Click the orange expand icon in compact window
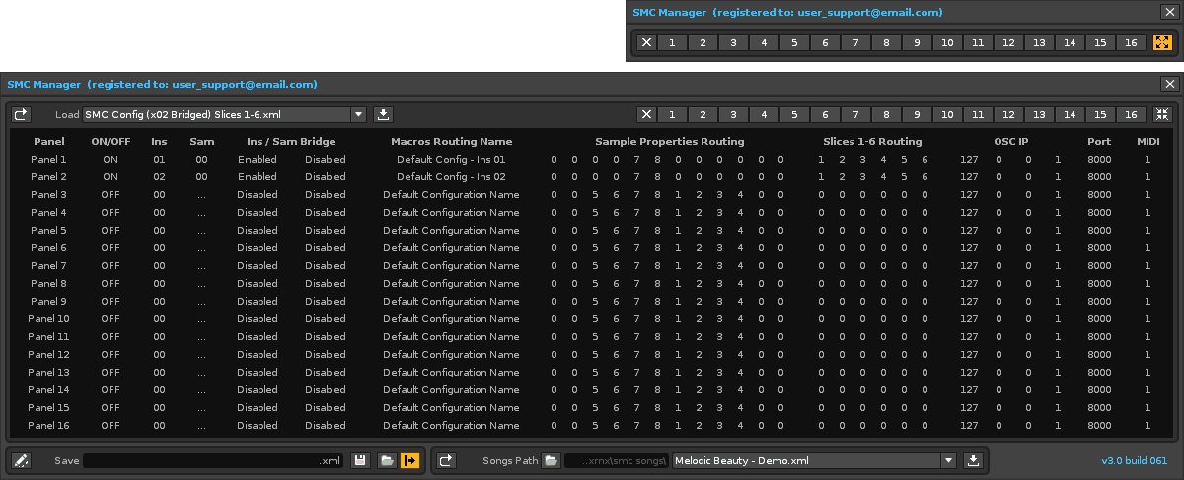Image resolution: width=1184 pixels, height=480 pixels. point(1162,42)
